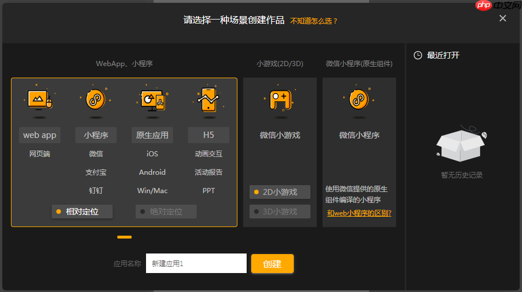Click the WebApp、小程序 category heading
Screen dimensions: 522x292
pos(124,64)
